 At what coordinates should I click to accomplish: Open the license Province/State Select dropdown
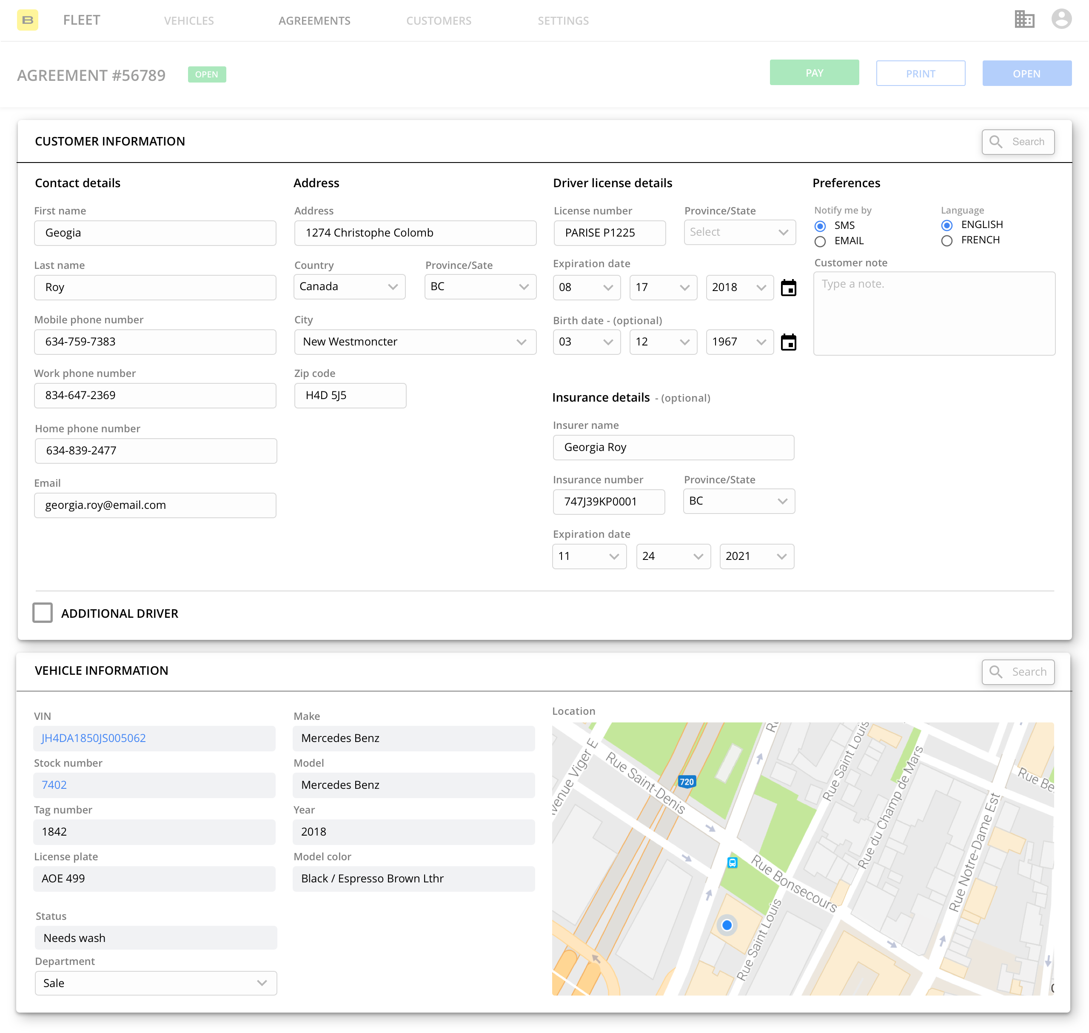pyautogui.click(x=739, y=232)
